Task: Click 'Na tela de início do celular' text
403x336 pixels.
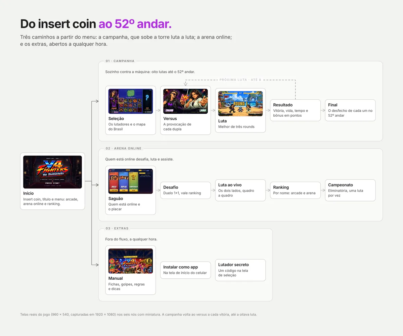Action: (185, 273)
